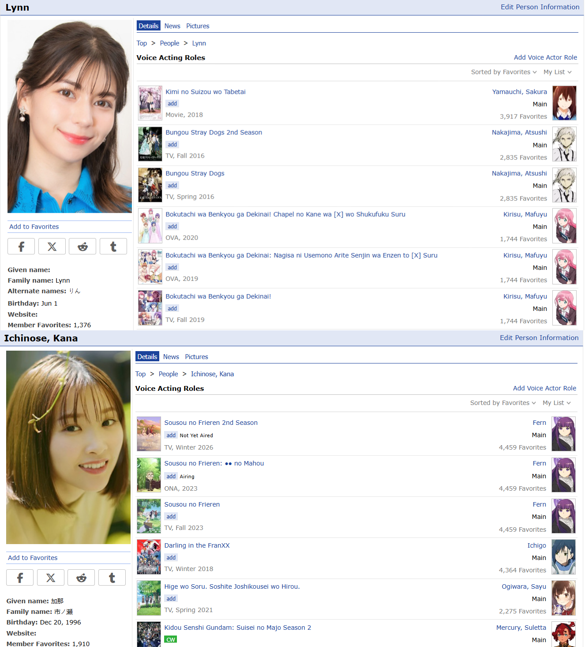Click People breadcrumb in Lynn's section
The height and width of the screenshot is (647, 585).
(x=169, y=43)
